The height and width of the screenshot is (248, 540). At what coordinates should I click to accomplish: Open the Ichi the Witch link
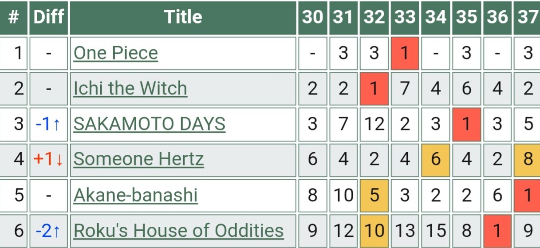click(130, 89)
